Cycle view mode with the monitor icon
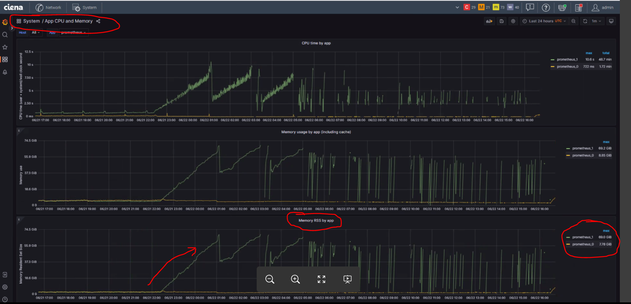Viewport: 631px width, 304px height. [612, 21]
